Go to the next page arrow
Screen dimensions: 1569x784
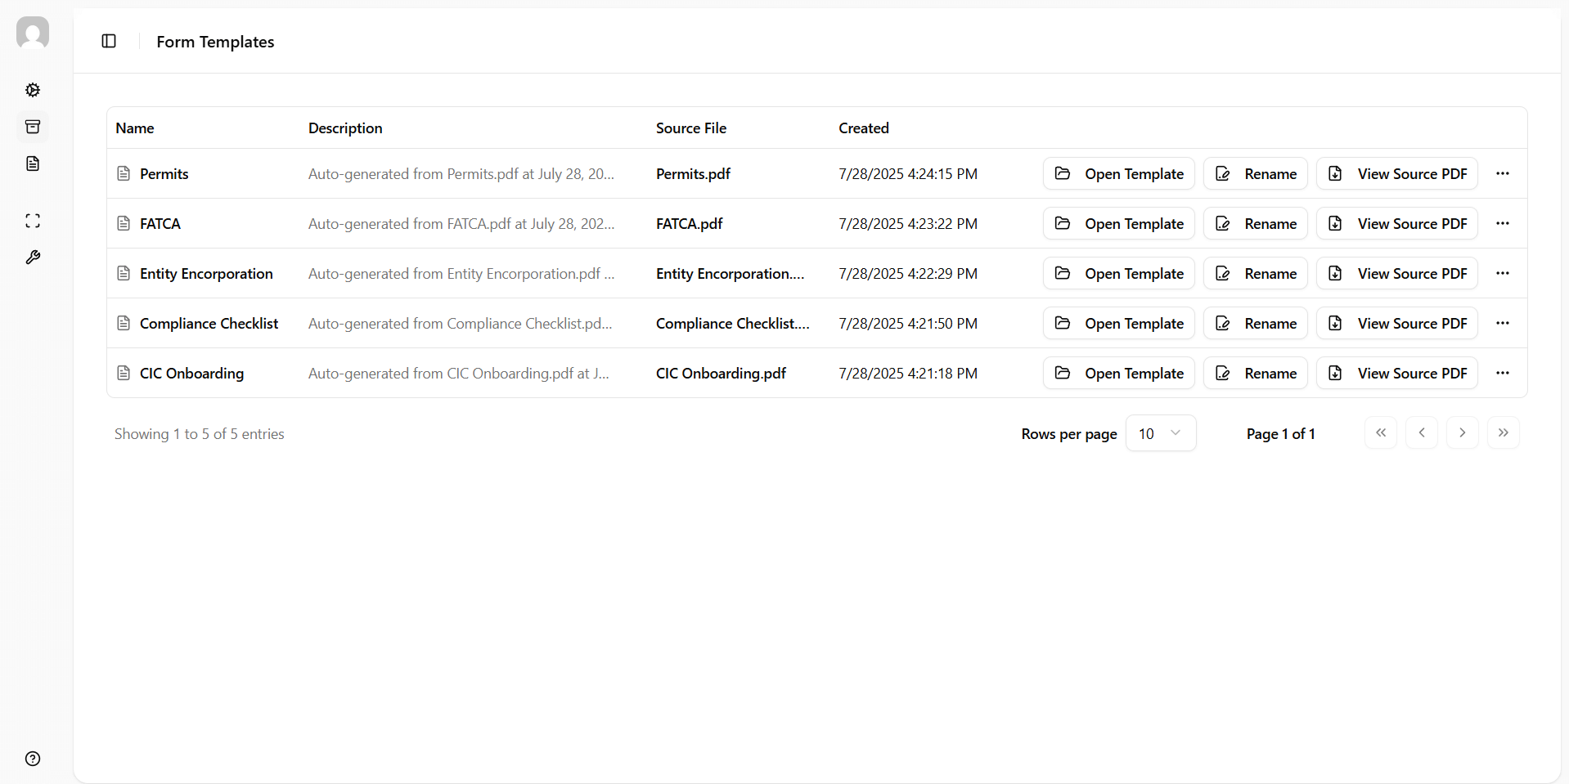(1462, 432)
